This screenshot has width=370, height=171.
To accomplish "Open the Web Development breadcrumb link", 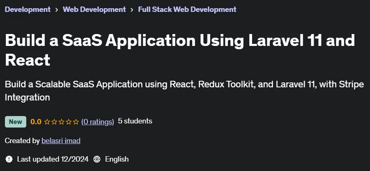I will click(x=94, y=9).
